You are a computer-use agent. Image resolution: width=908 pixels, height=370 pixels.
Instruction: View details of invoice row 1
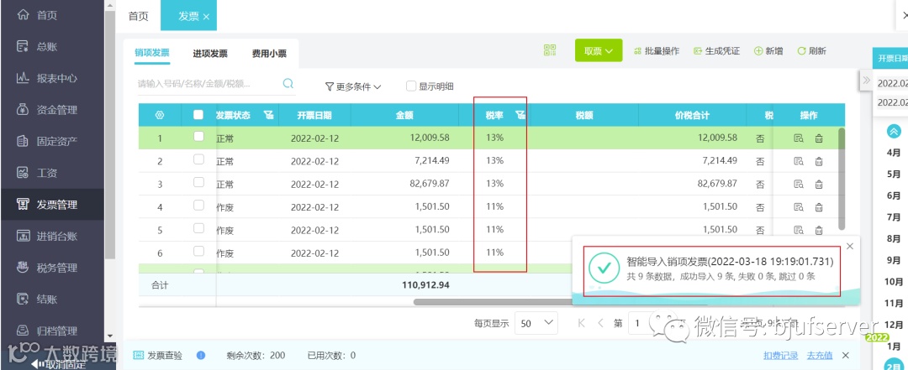(799, 138)
